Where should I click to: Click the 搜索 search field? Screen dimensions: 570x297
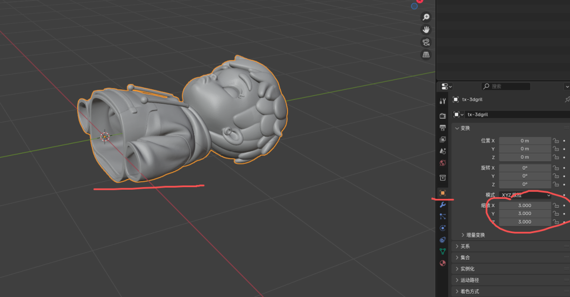[506, 86]
